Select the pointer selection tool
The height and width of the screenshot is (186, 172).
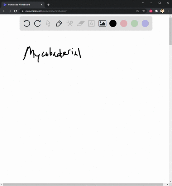tap(48, 23)
